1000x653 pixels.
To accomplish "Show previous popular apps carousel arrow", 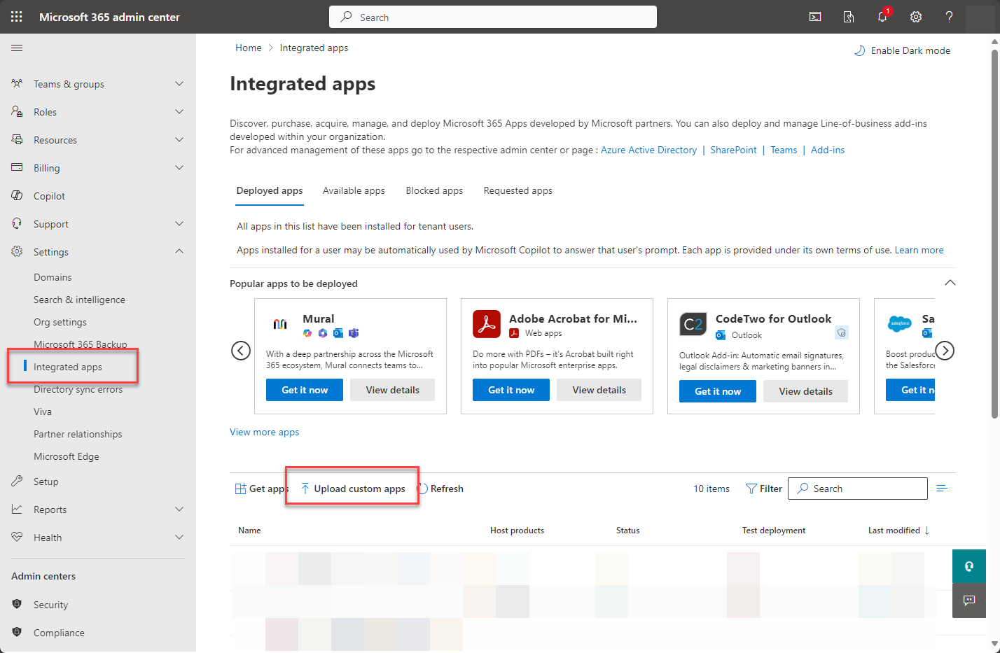I will 241,350.
